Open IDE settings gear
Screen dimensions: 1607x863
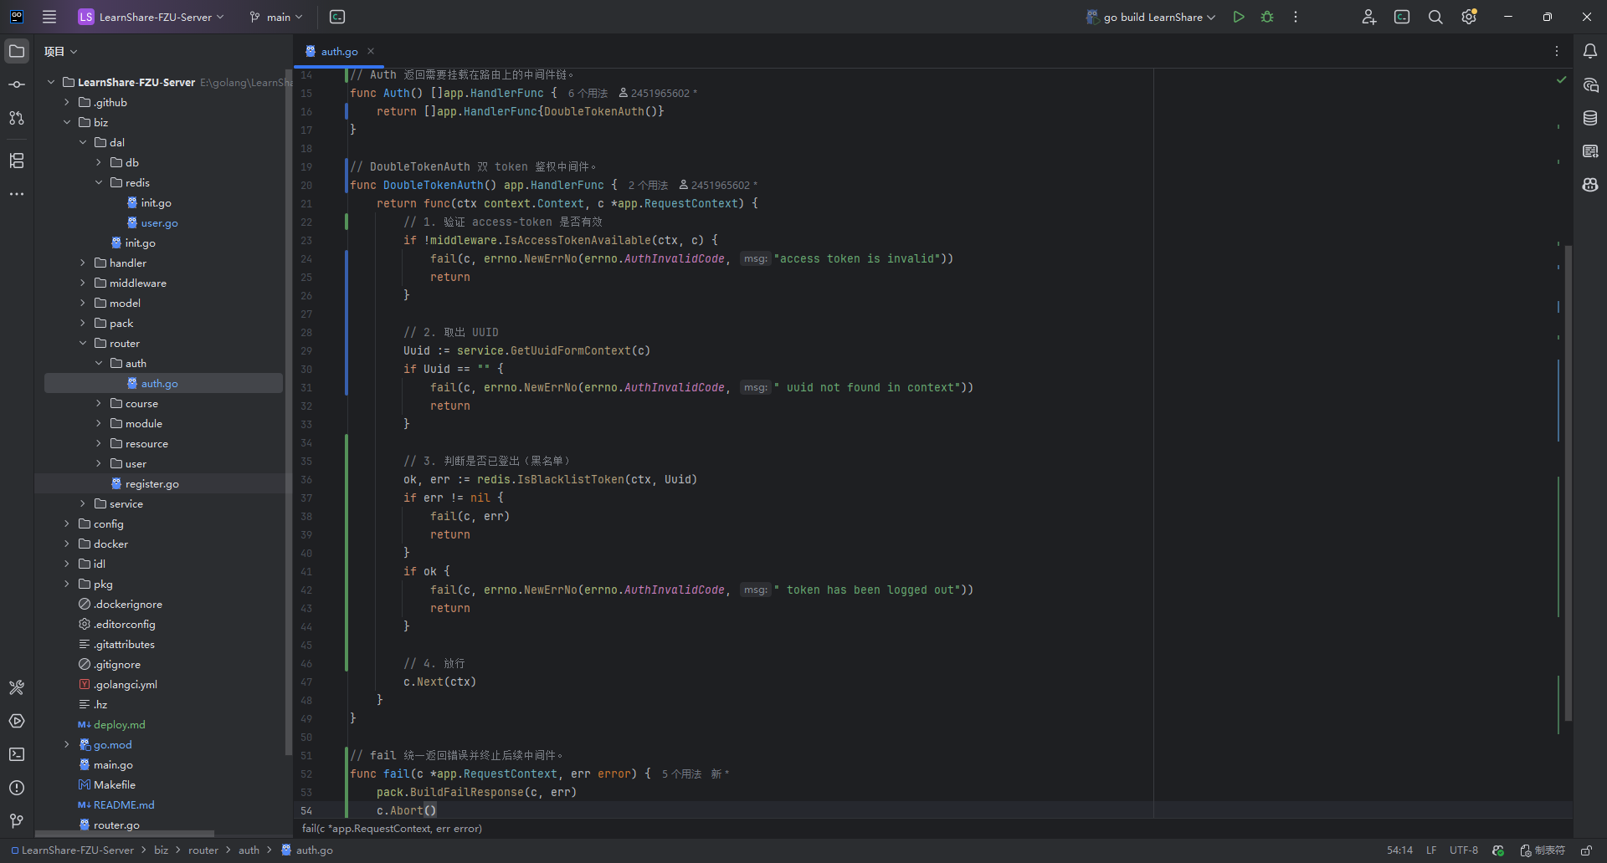pyautogui.click(x=1469, y=17)
